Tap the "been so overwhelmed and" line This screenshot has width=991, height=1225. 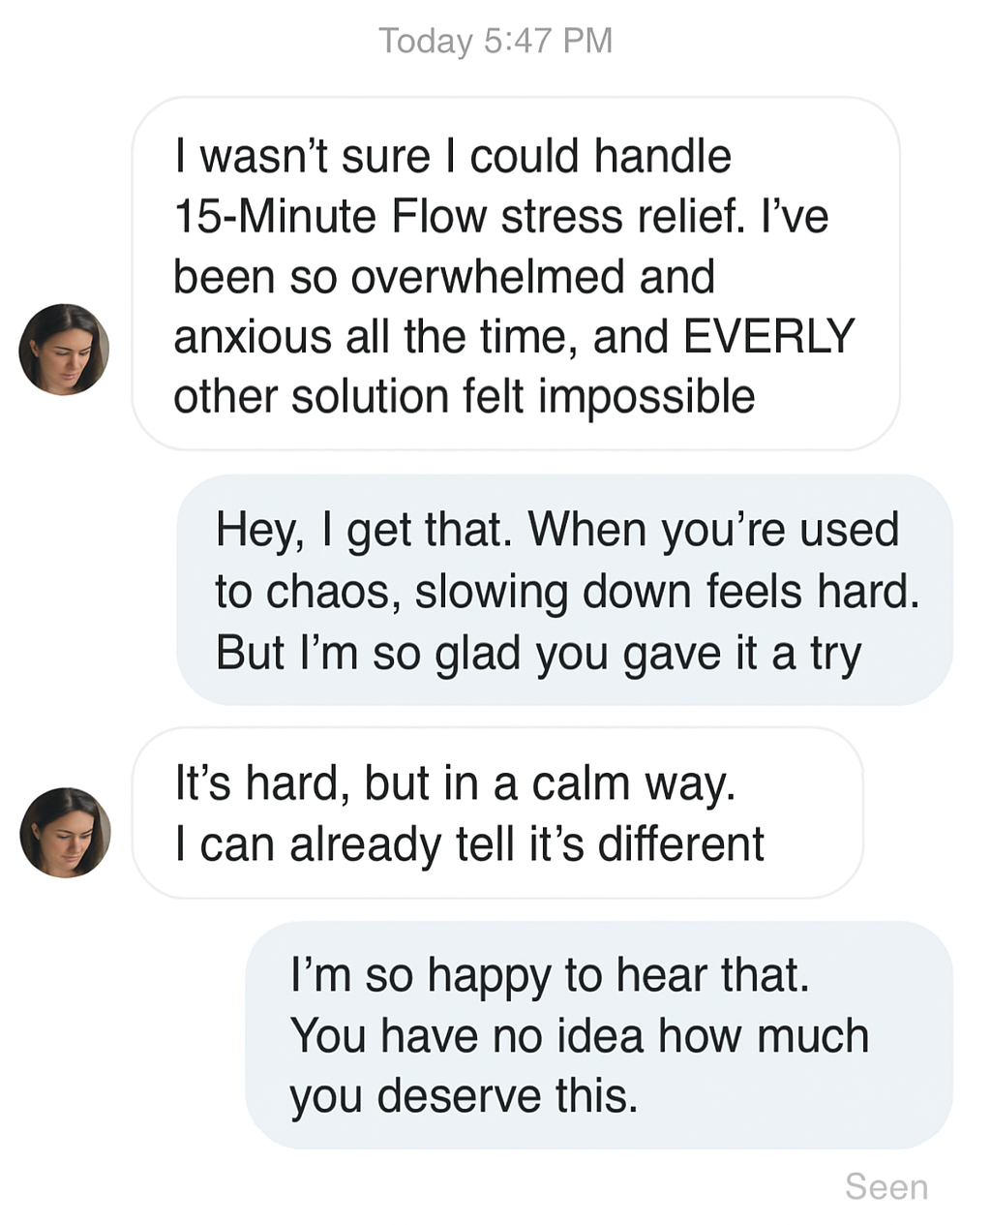click(x=443, y=277)
